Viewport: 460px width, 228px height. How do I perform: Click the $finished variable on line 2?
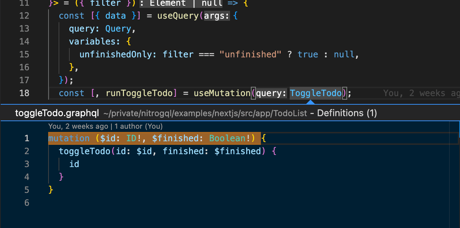click(238, 151)
